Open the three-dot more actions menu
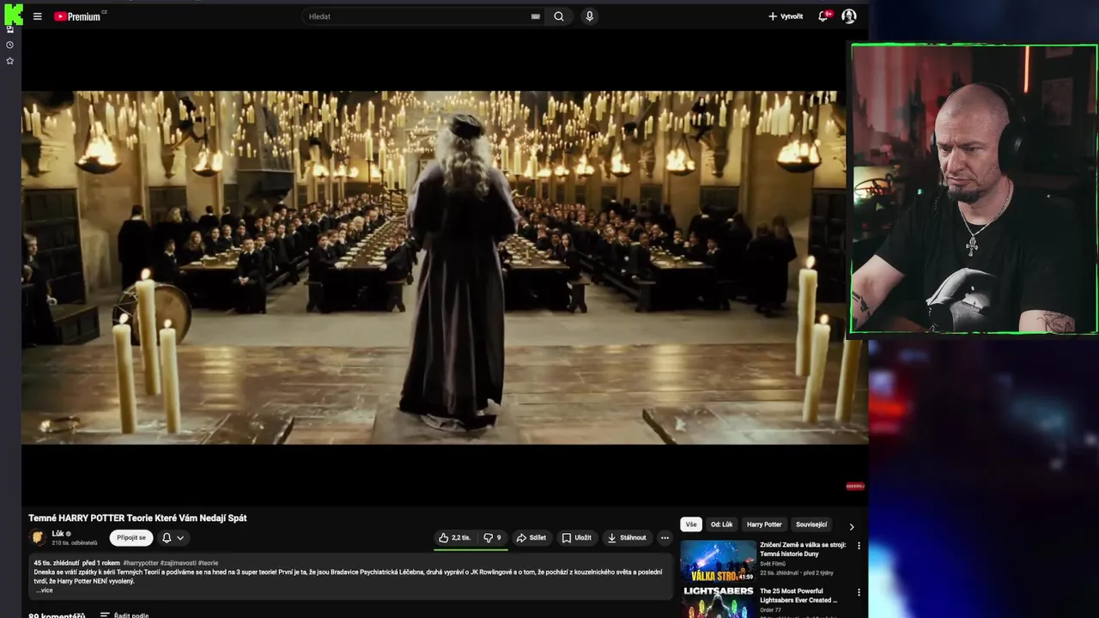Screen dimensions: 1099x618 665,538
